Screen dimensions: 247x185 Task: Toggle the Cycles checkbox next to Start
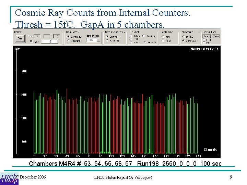point(31,41)
